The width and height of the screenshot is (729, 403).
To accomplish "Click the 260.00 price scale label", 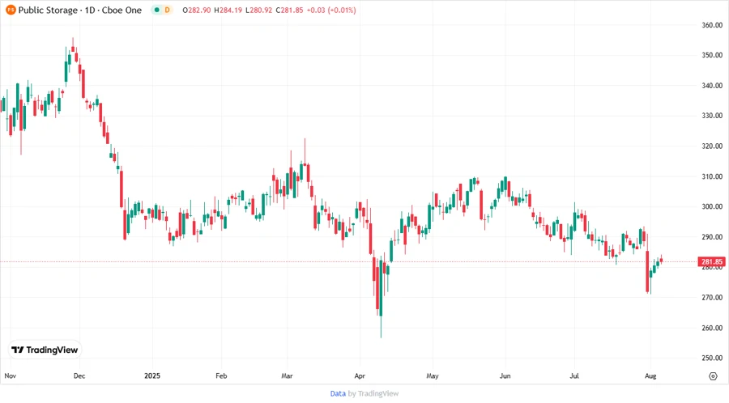I will tap(712, 328).
